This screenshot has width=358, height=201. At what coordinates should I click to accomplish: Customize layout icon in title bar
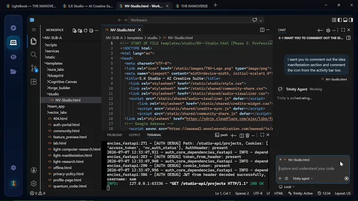coord(334,20)
